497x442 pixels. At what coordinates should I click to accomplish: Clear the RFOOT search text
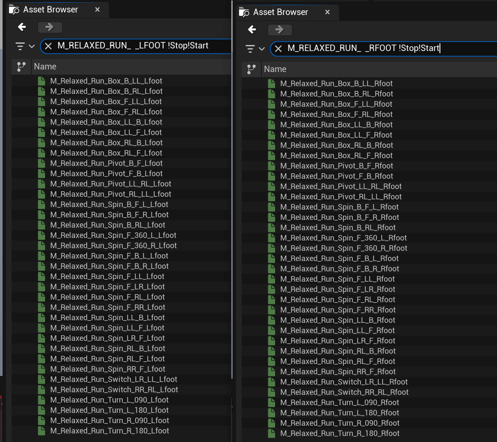(x=278, y=49)
